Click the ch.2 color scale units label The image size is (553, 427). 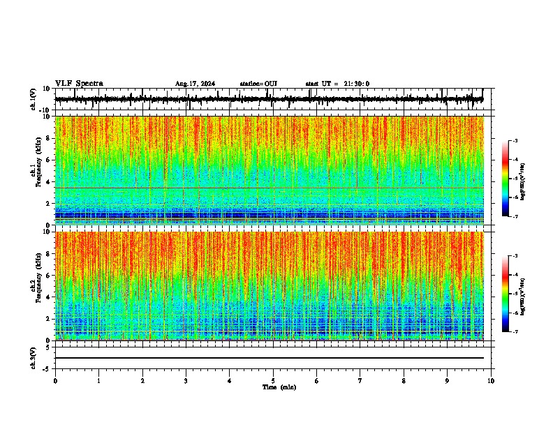(x=523, y=297)
